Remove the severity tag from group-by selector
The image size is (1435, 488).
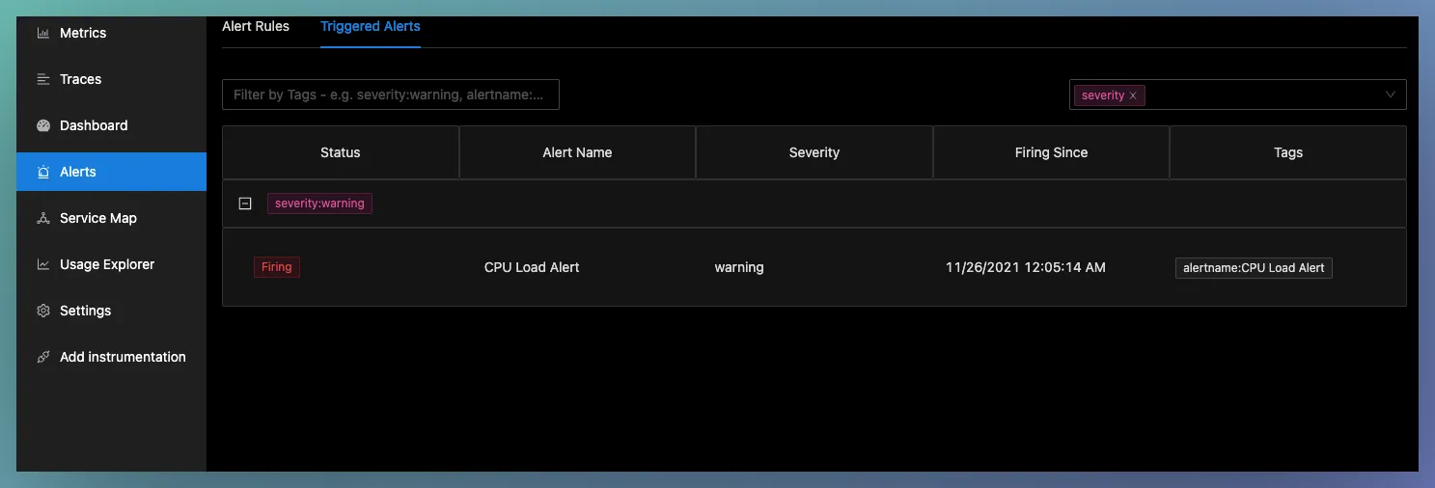1133,95
